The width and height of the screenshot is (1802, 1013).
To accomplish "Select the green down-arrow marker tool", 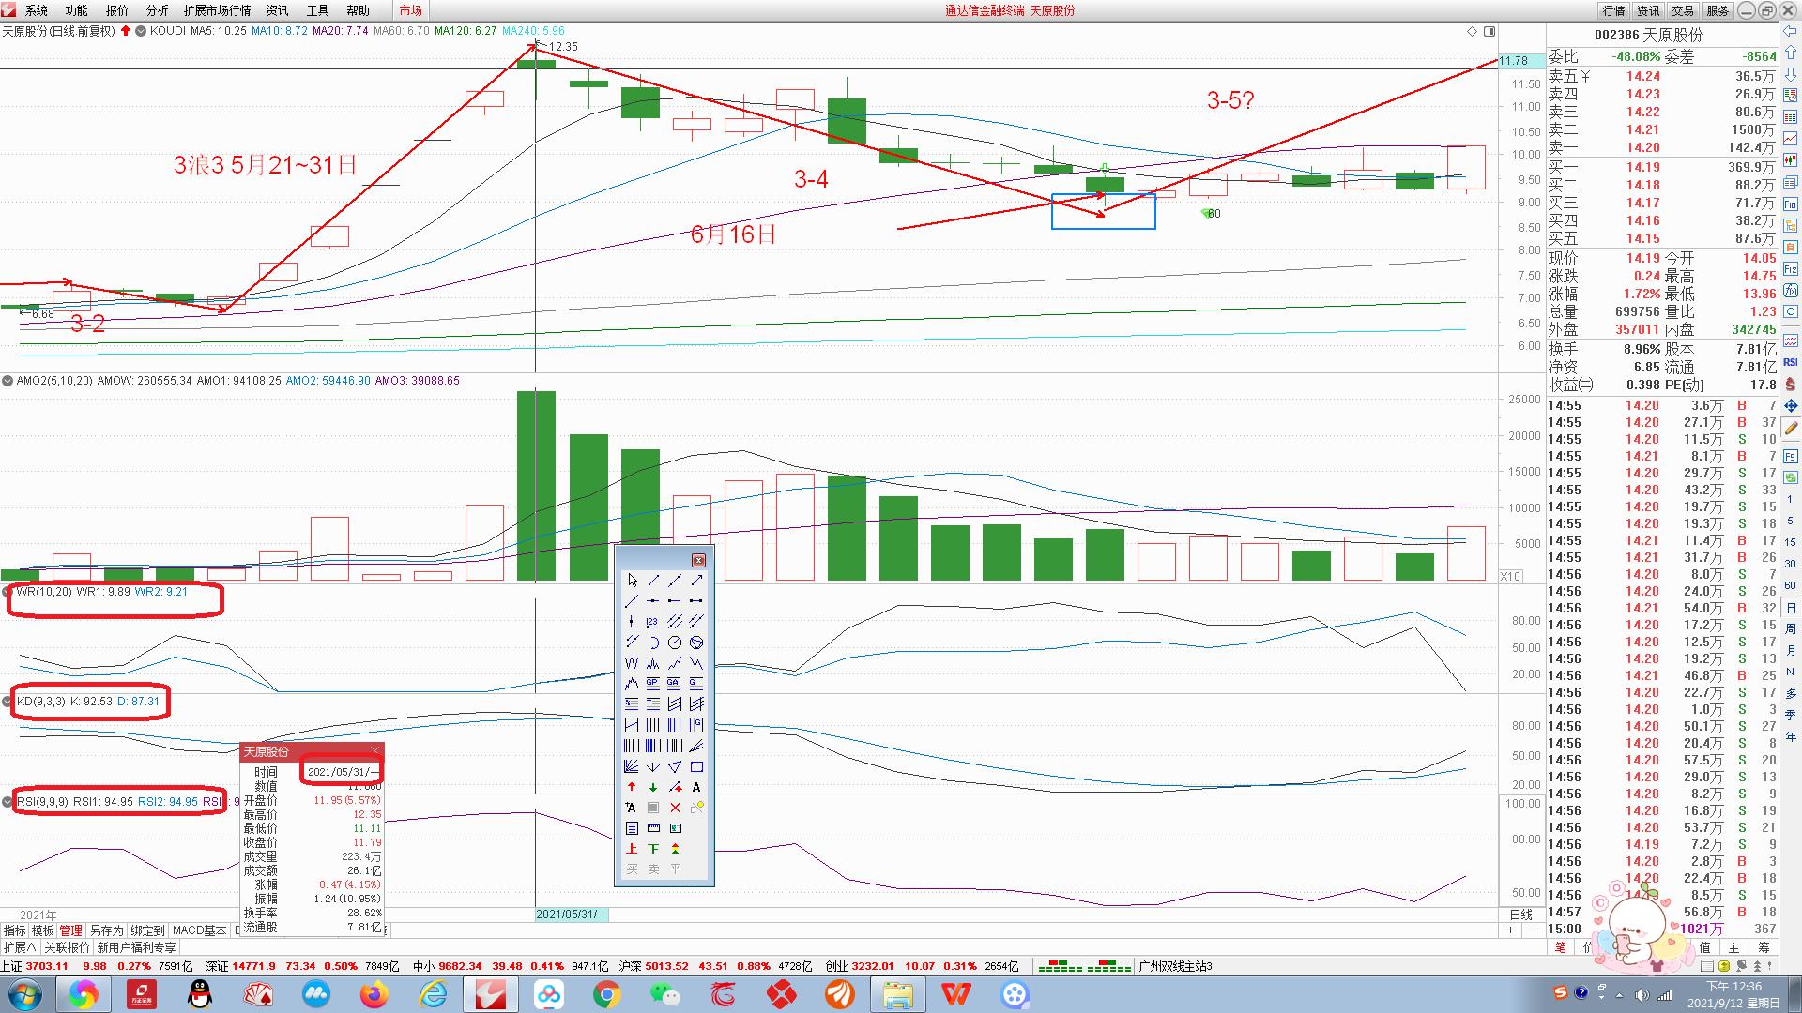I will pyautogui.click(x=653, y=787).
